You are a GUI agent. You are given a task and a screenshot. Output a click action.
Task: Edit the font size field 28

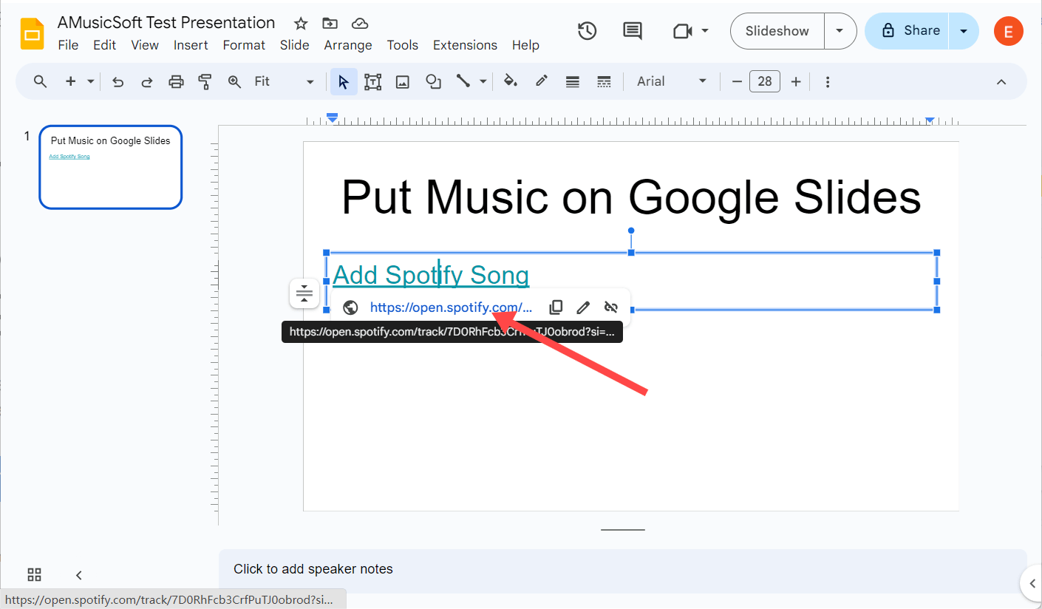[x=765, y=81]
